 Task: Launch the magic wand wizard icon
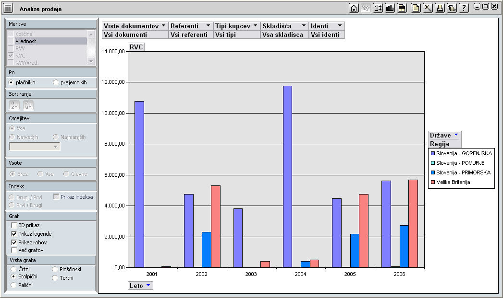pyautogui.click(x=427, y=8)
